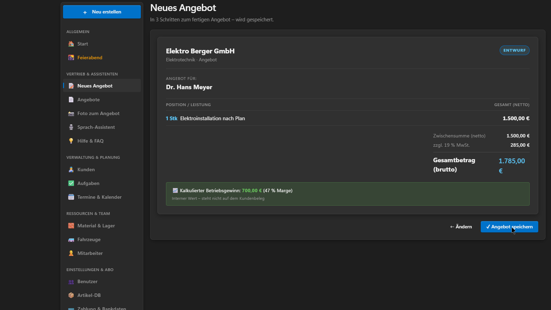The image size is (551, 310).
Task: Click the Neues Angebot page heading
Action: point(183,8)
